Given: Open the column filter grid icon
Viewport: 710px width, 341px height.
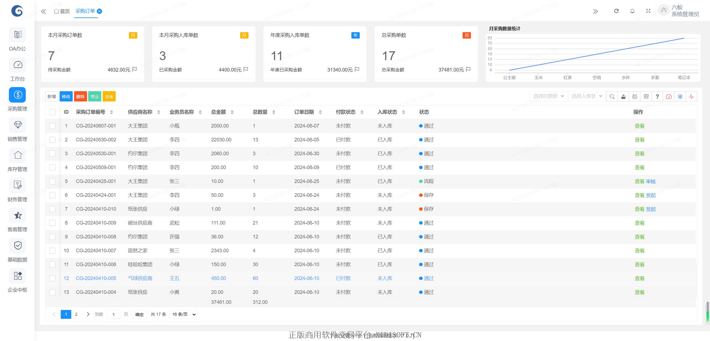Looking at the screenshot, I should click(x=646, y=96).
